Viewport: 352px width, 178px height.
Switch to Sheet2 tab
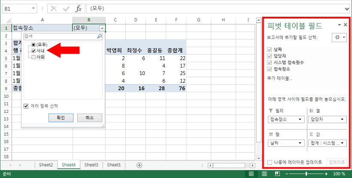46,165
